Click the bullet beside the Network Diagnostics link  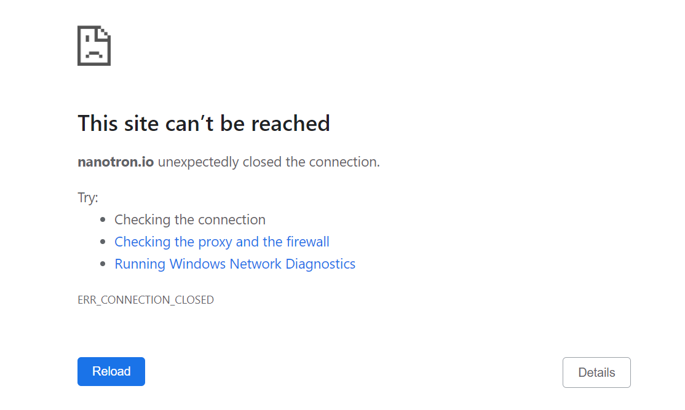[x=103, y=264]
